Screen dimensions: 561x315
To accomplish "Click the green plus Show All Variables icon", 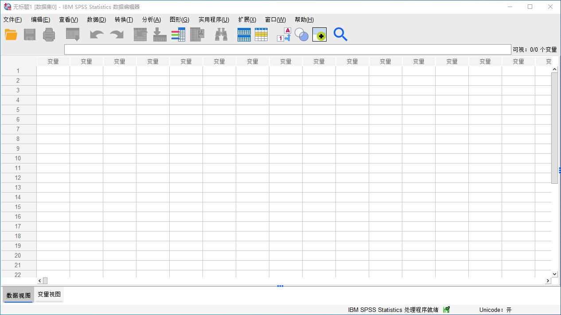I will [319, 34].
